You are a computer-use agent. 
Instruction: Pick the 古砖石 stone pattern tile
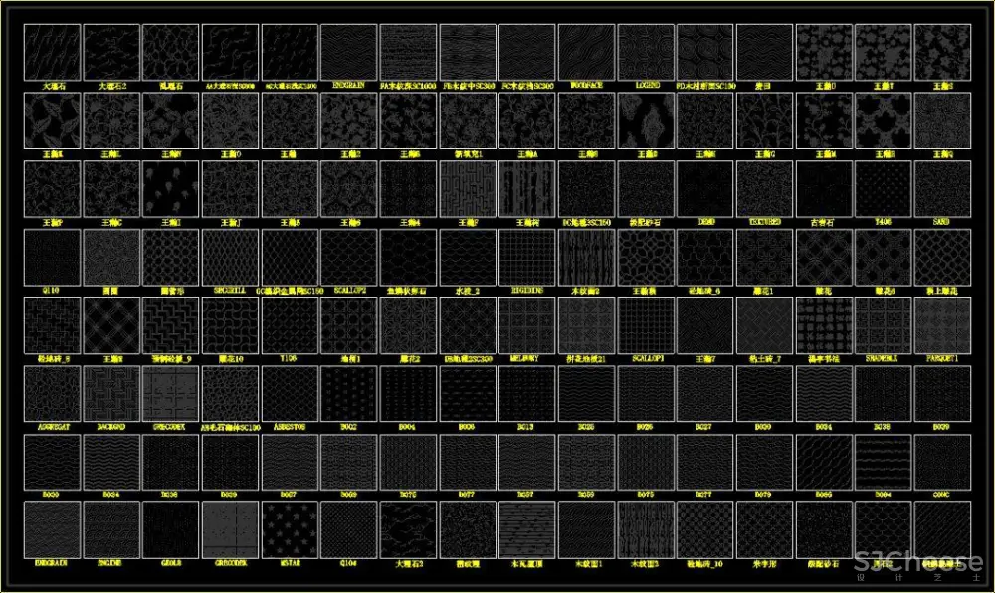pyautogui.click(x=824, y=189)
